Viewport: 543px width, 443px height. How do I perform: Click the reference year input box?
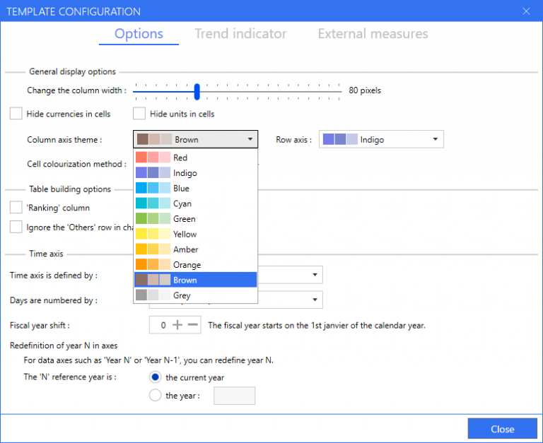point(235,396)
